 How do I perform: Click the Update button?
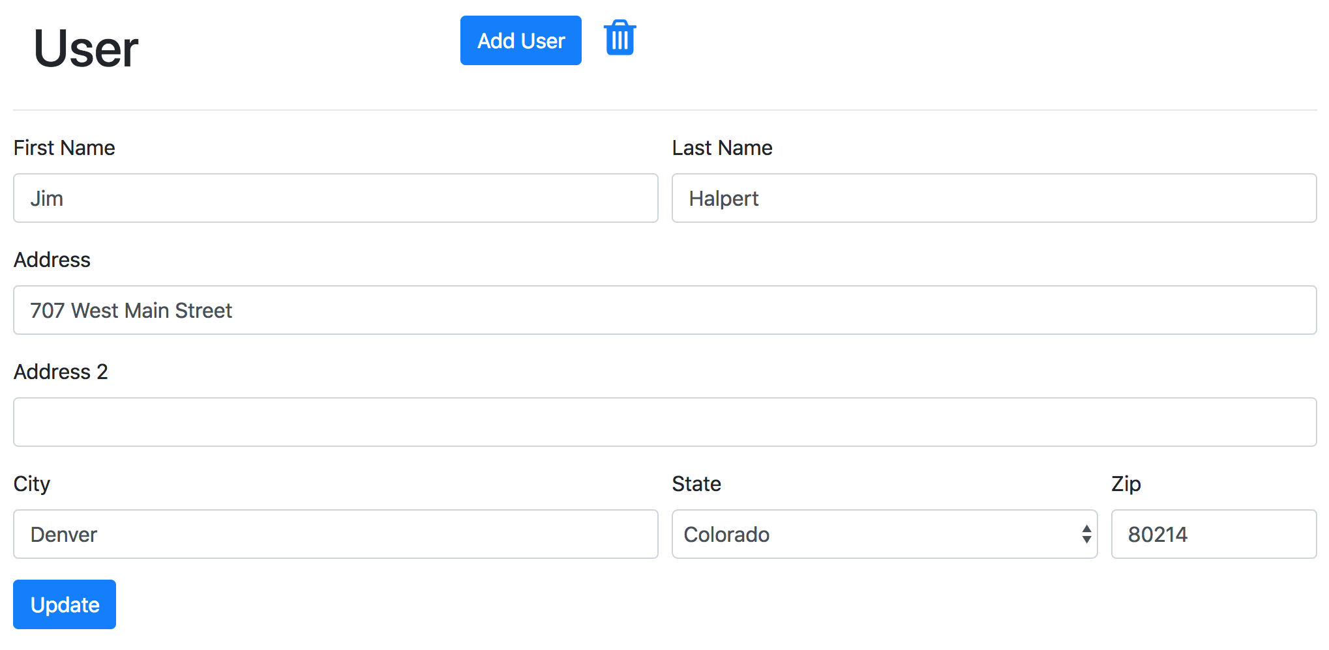[x=65, y=604]
